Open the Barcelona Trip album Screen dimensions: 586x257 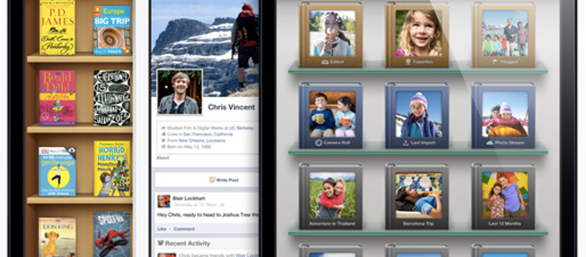coord(417,196)
